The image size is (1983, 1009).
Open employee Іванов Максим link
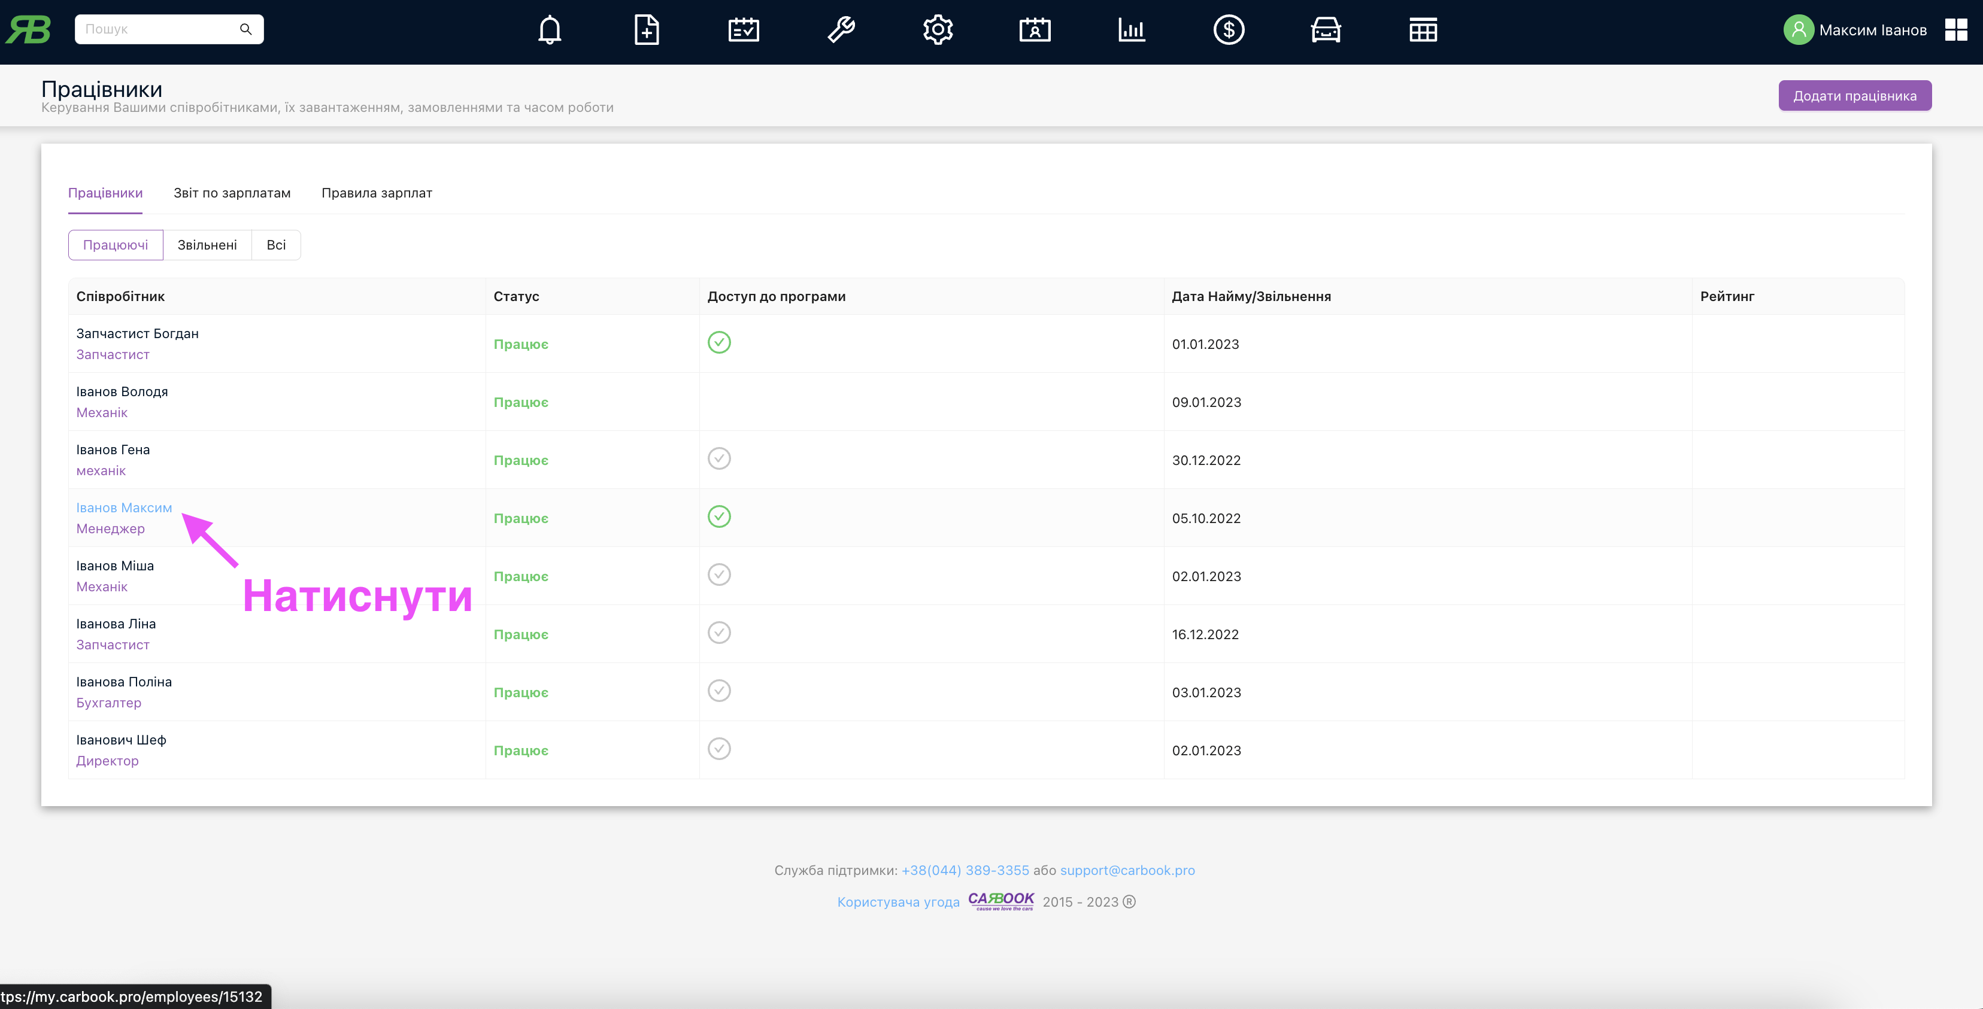(x=124, y=508)
